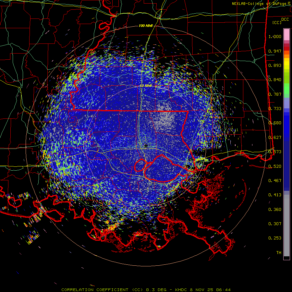Screen dimensions: 292x292
Task: Click the 0.413 scale value
Action: point(275,195)
